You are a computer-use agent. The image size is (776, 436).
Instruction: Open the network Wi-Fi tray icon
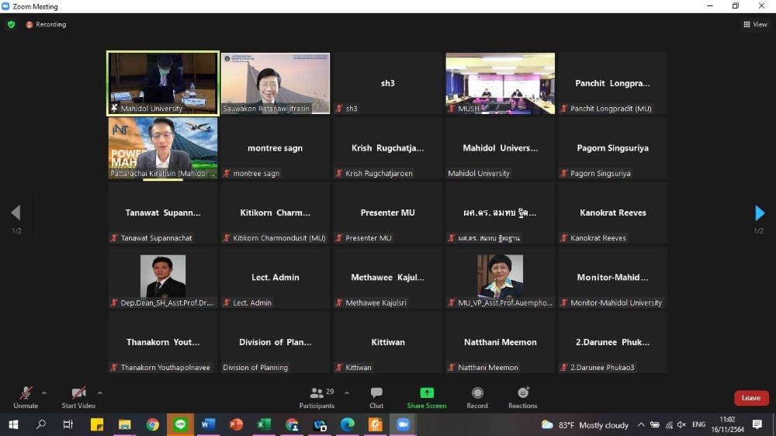click(669, 424)
